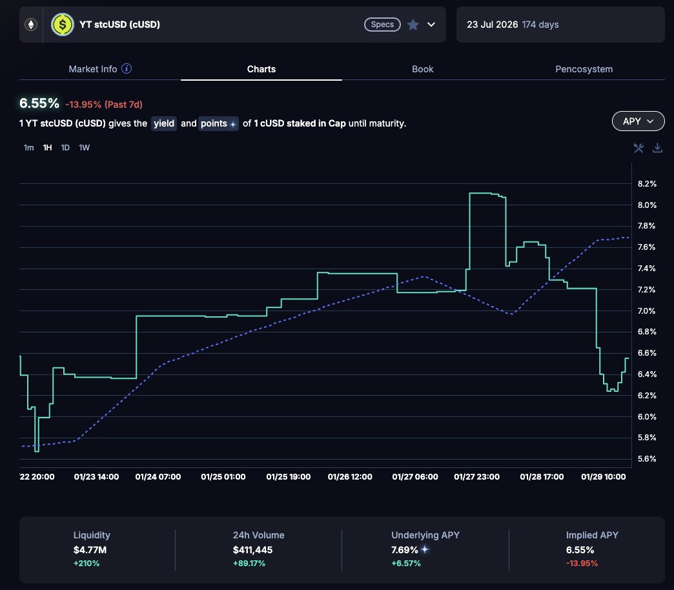
Task: Favorite this market with the star icon
Action: coord(413,25)
